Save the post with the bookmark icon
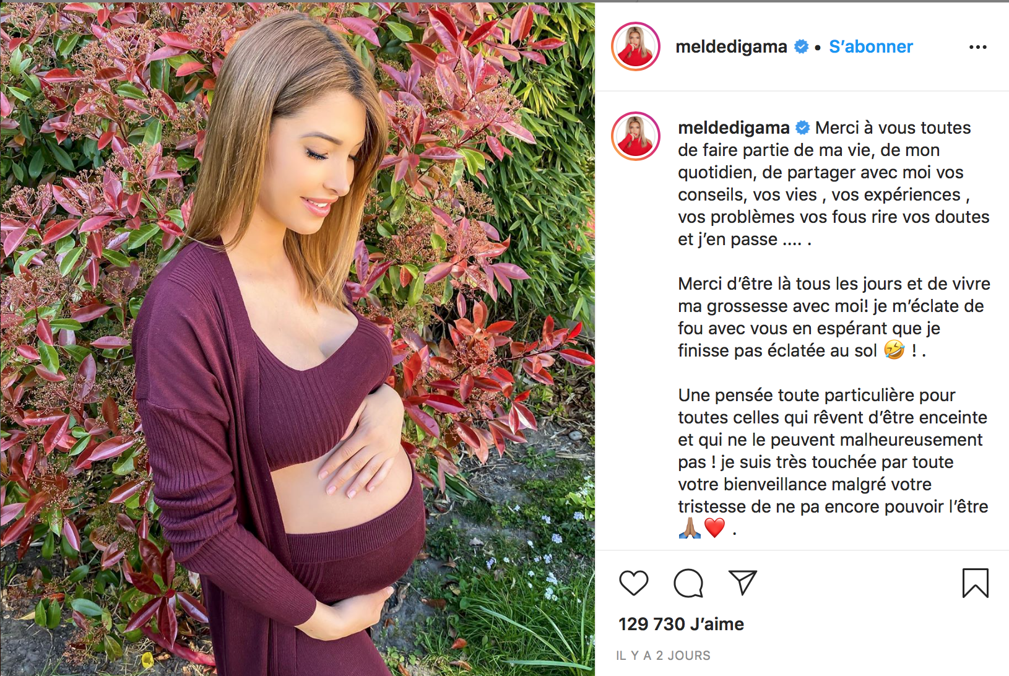Screen dimensions: 1009x676 (x=976, y=583)
